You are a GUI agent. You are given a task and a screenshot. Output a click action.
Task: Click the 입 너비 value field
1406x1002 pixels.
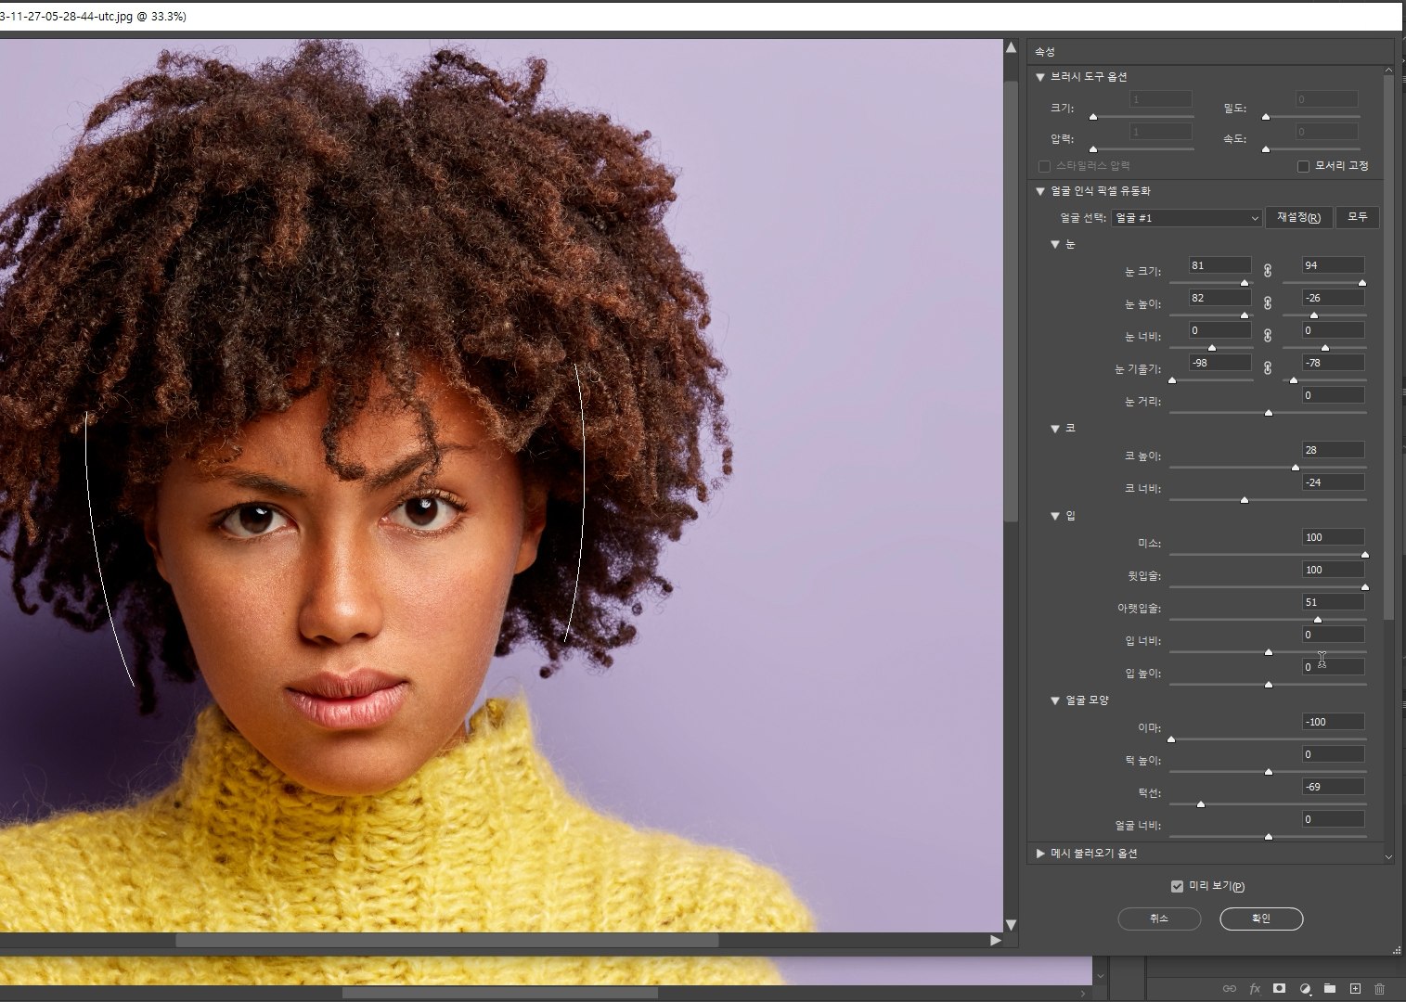[1333, 635]
